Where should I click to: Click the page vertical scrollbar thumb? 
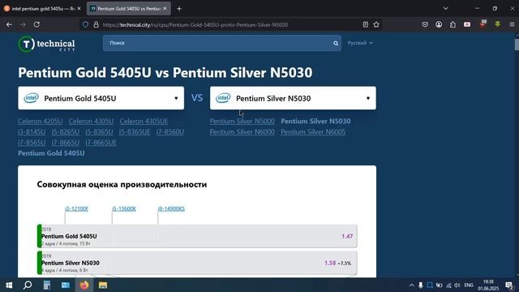pyautogui.click(x=517, y=45)
